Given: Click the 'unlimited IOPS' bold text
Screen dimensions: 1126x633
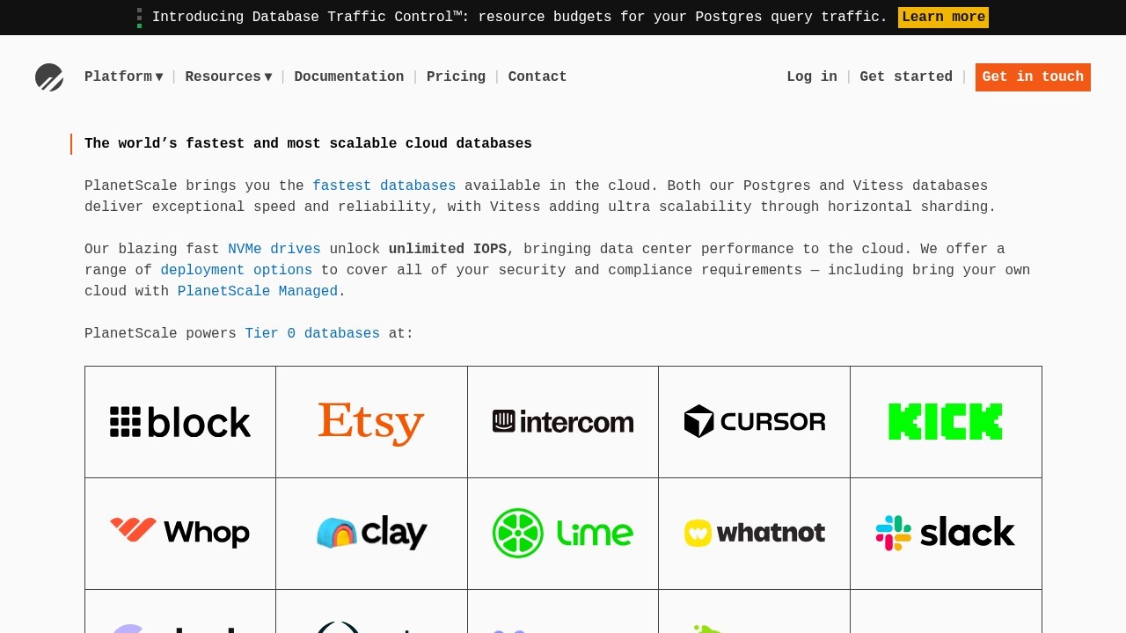Looking at the screenshot, I should click(x=448, y=250).
